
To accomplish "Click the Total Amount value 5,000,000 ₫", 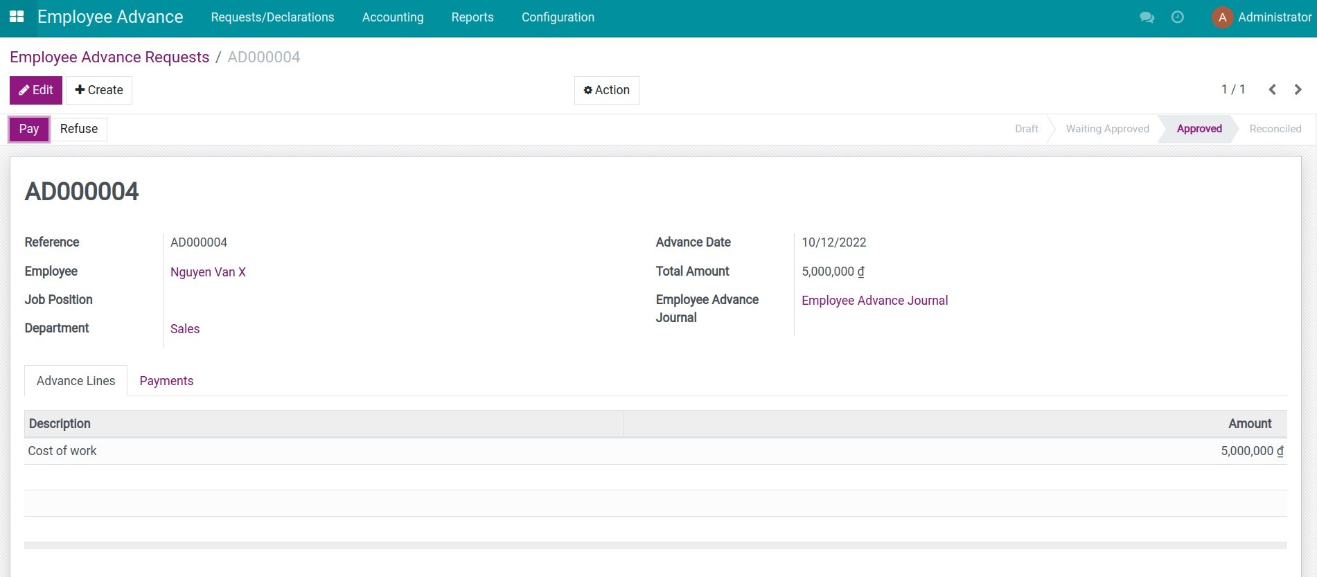I will click(833, 272).
